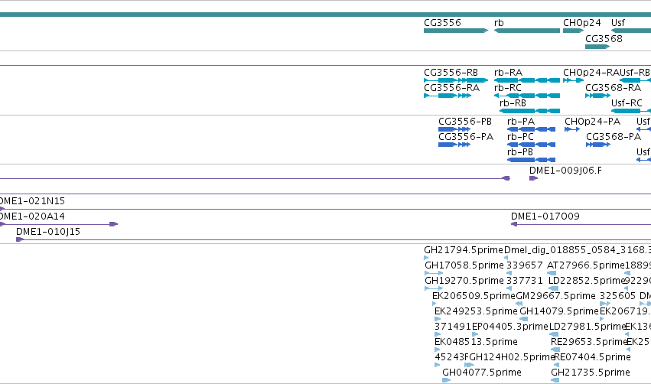Open the CG3556-RB transcript glyph
The image size is (651, 384).
click(456, 80)
